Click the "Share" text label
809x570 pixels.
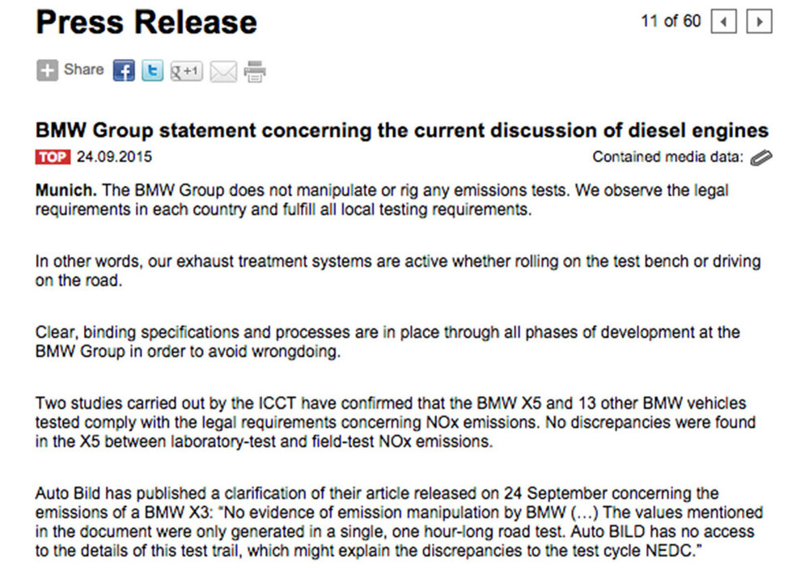point(83,70)
